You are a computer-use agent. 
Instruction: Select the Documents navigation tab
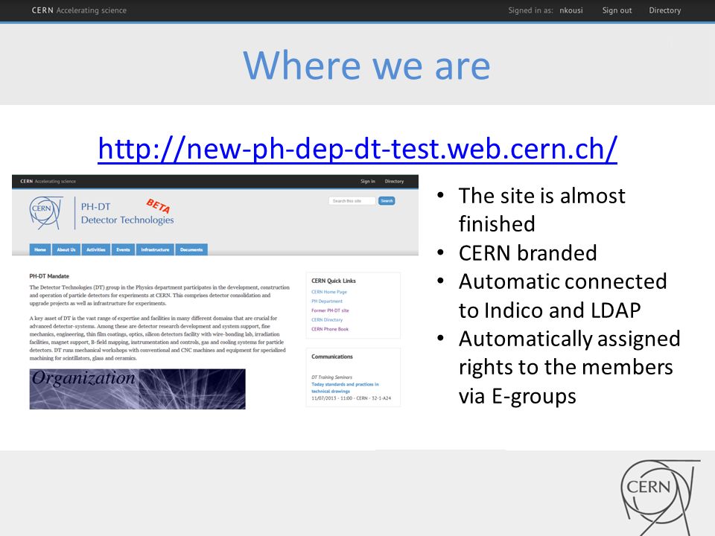click(191, 249)
